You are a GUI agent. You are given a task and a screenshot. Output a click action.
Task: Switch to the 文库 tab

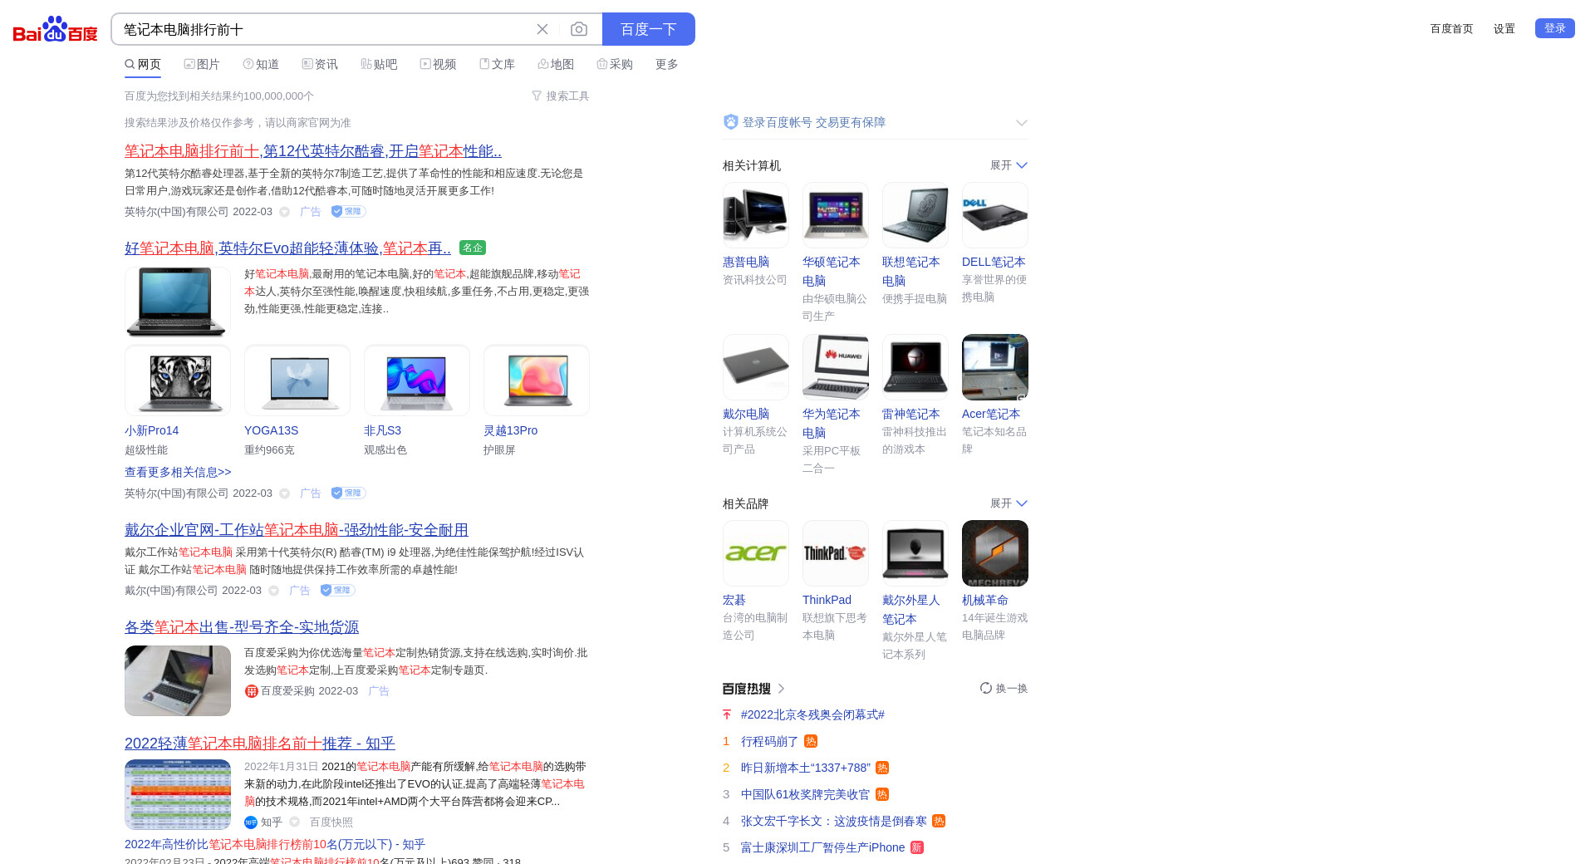point(498,64)
